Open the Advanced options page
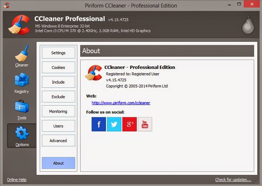Screen dimensions: 262x186 tap(58, 141)
